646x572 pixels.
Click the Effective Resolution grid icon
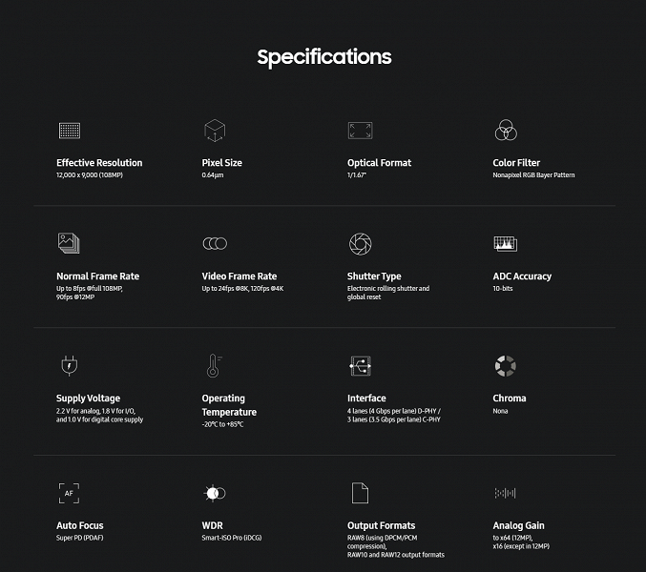pos(69,131)
